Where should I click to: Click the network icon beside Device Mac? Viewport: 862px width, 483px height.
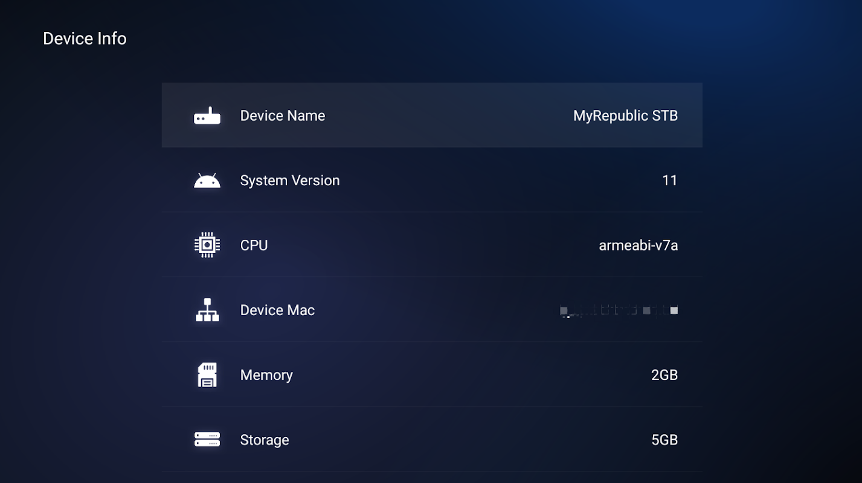click(x=207, y=310)
